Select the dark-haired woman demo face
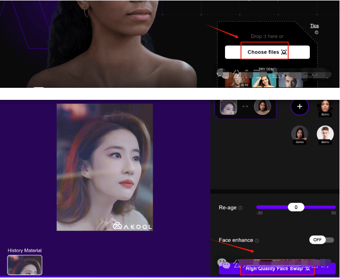This screenshot has width=340, height=279. (300, 133)
